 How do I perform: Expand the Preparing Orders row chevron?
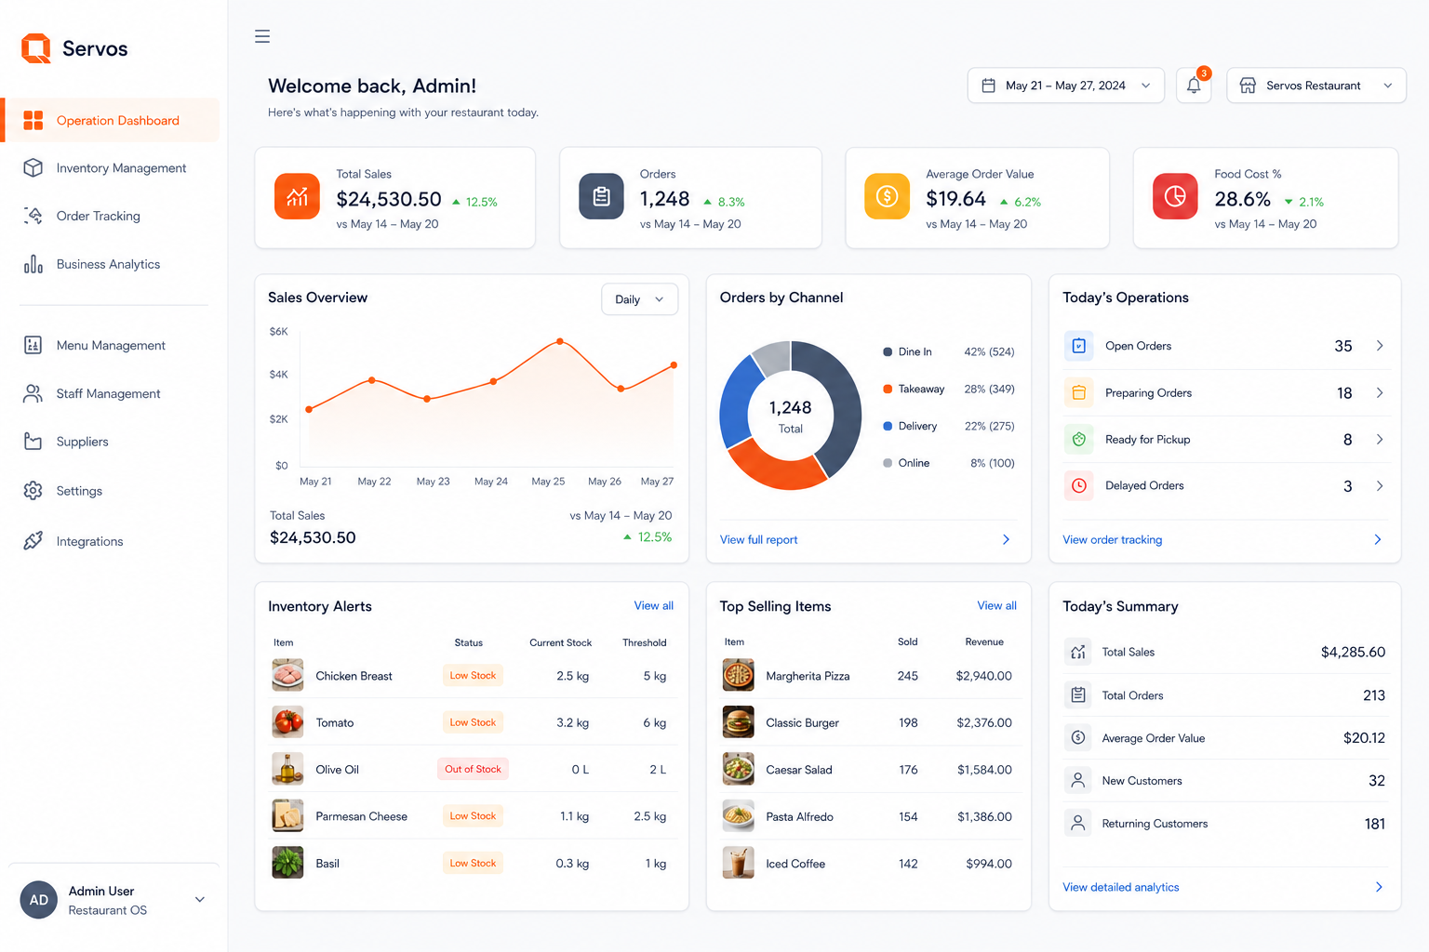1380,393
